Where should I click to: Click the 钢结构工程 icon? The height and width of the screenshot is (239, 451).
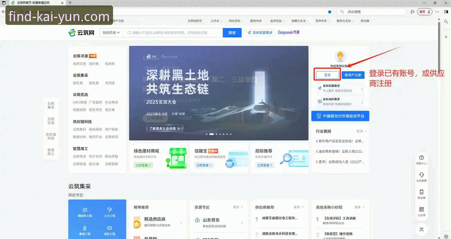pos(85,210)
